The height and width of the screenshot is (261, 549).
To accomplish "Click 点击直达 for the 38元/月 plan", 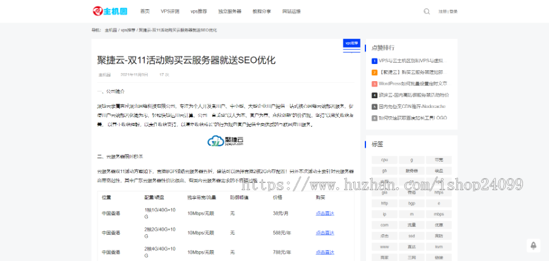I will (x=325, y=213).
